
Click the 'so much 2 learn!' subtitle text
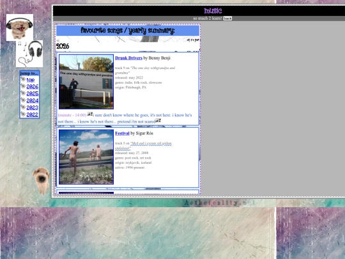point(208,19)
